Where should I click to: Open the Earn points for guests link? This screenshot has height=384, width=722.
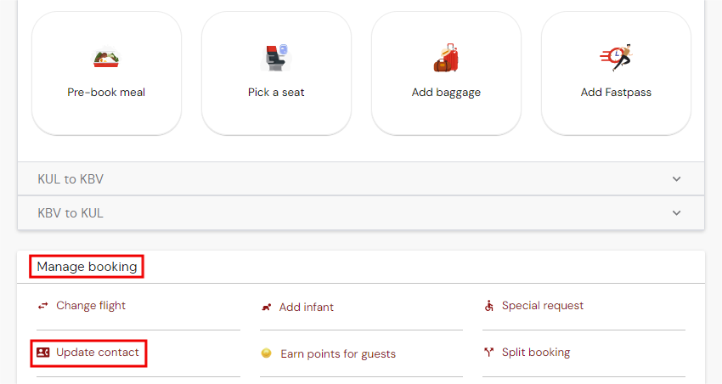(338, 353)
